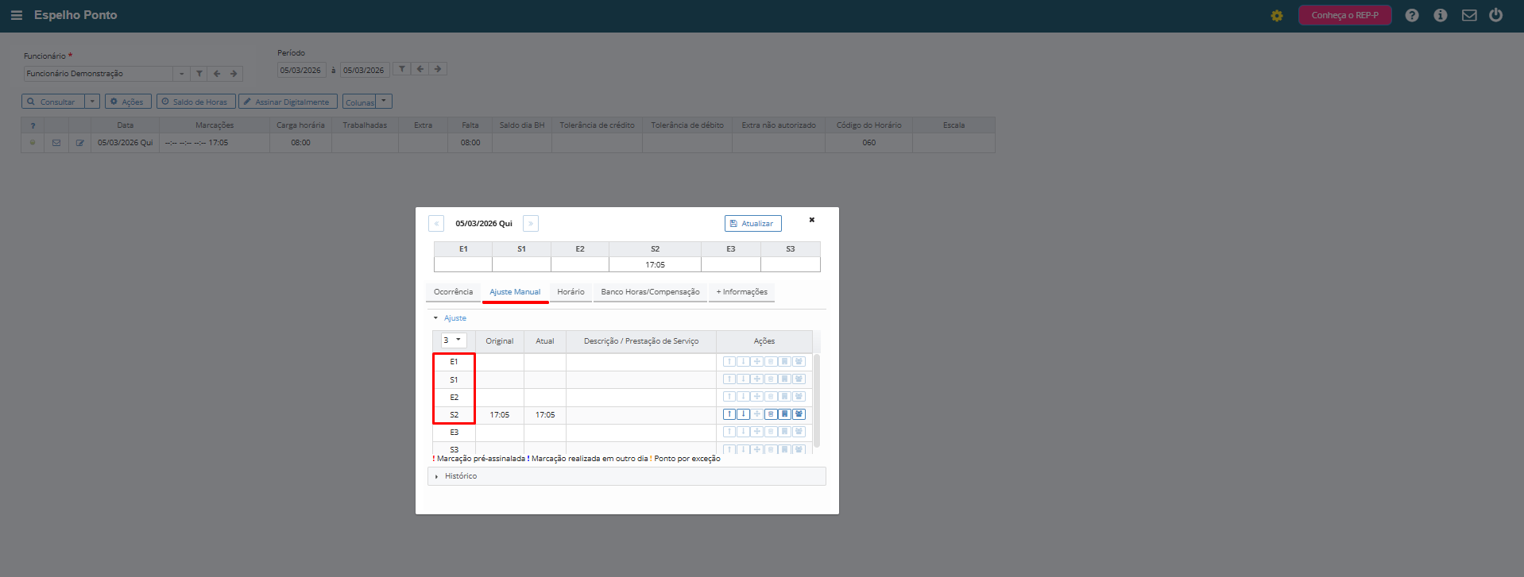Go to previous employee with left arrow
The image size is (1524, 577).
click(217, 74)
